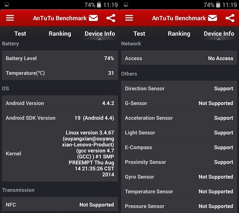Tap the share icon on right screen

230,18
